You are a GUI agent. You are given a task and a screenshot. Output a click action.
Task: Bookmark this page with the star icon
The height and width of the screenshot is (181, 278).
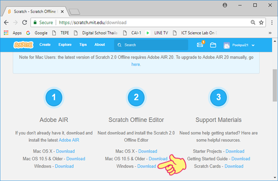(x=261, y=22)
